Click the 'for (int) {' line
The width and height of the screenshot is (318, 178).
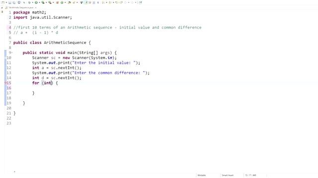tap(45, 83)
